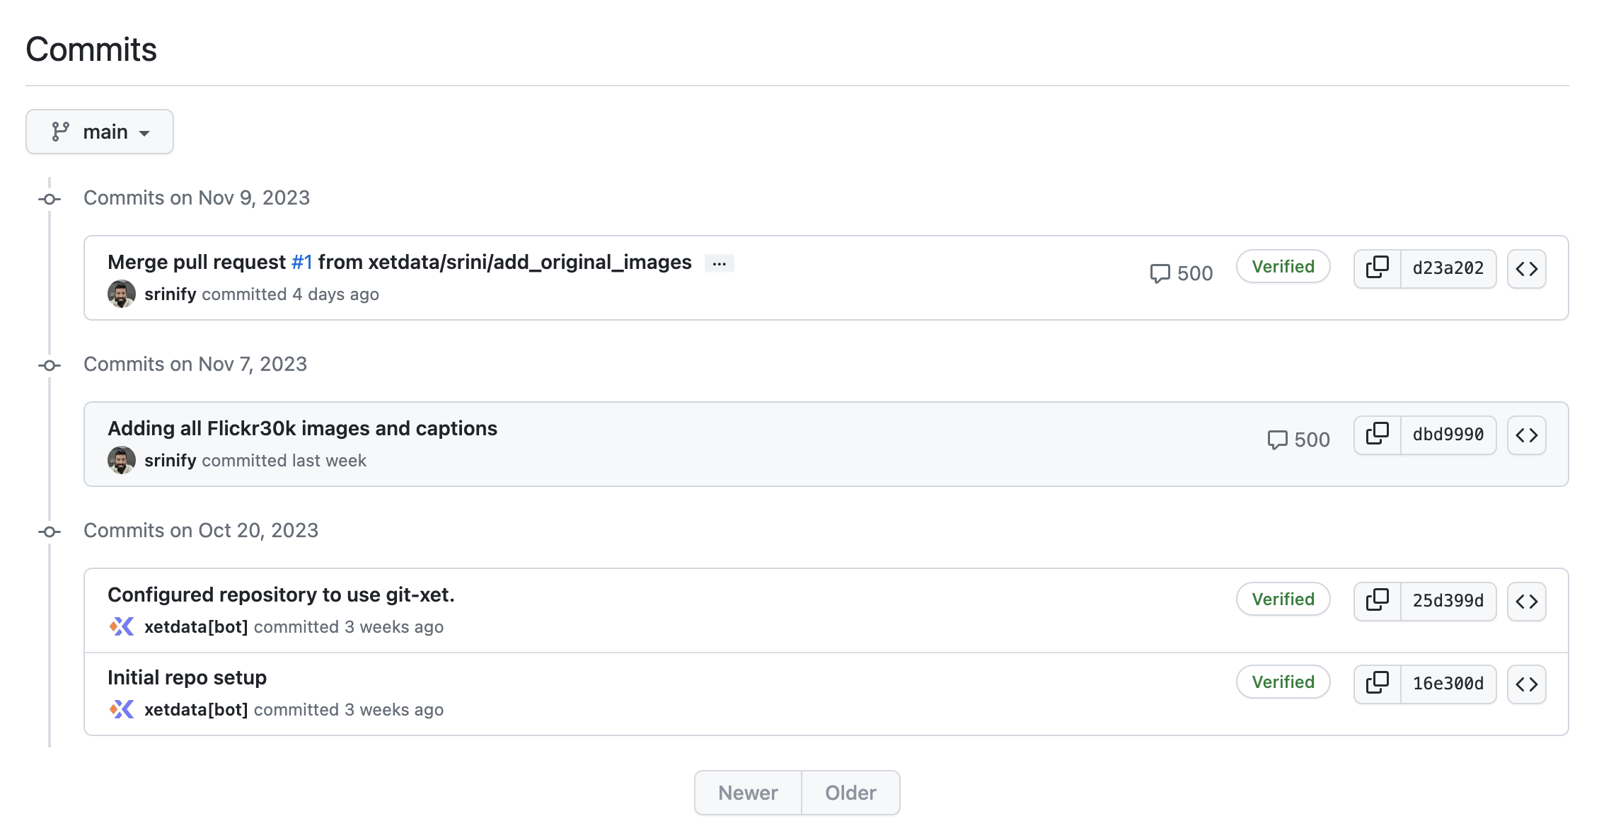Browse repository at commit dbd9990

1526,435
